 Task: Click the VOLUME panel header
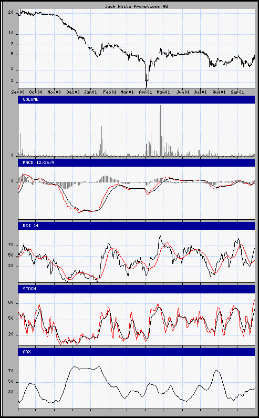pyautogui.click(x=137, y=99)
